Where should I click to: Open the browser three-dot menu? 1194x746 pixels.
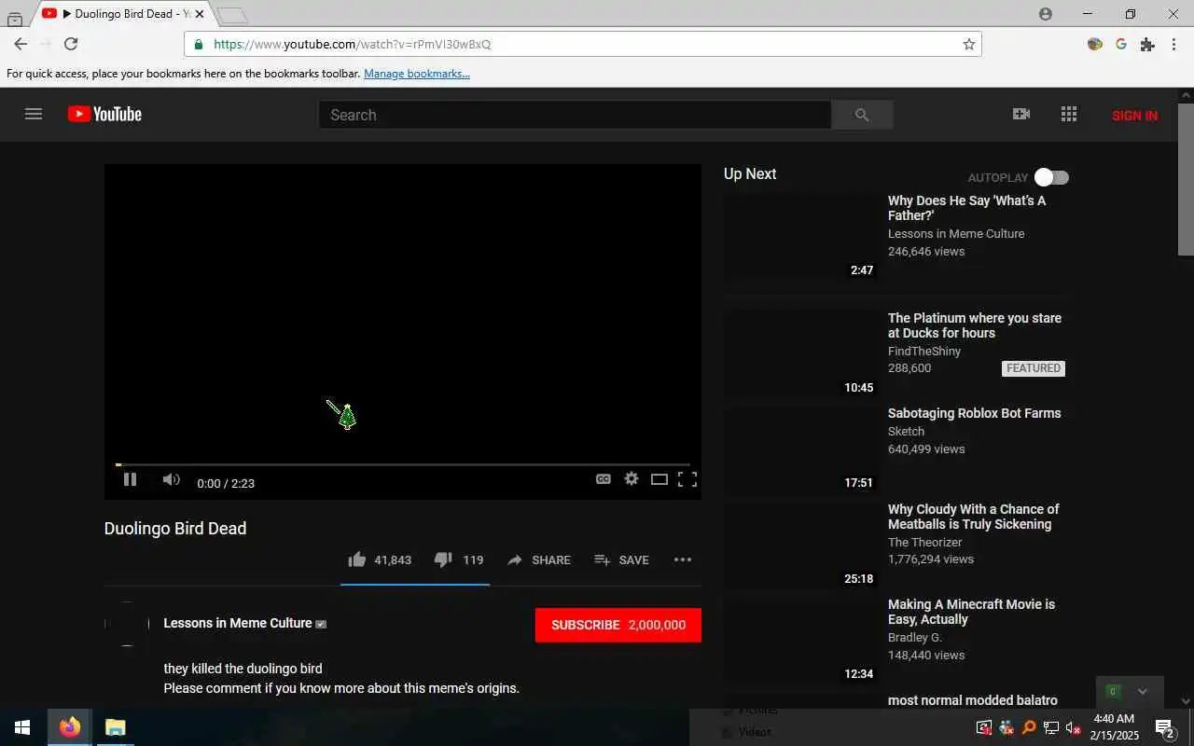pyautogui.click(x=1173, y=44)
